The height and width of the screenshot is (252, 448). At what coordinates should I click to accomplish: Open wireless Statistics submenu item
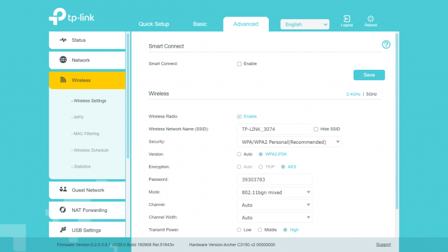(x=81, y=166)
